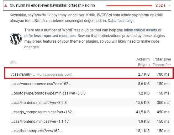Click the 'Oluşturmayı engelleyen kaynakları ortadan kaldırın' heading
This screenshot has height=135, width=174.
pyautogui.click(x=52, y=5)
